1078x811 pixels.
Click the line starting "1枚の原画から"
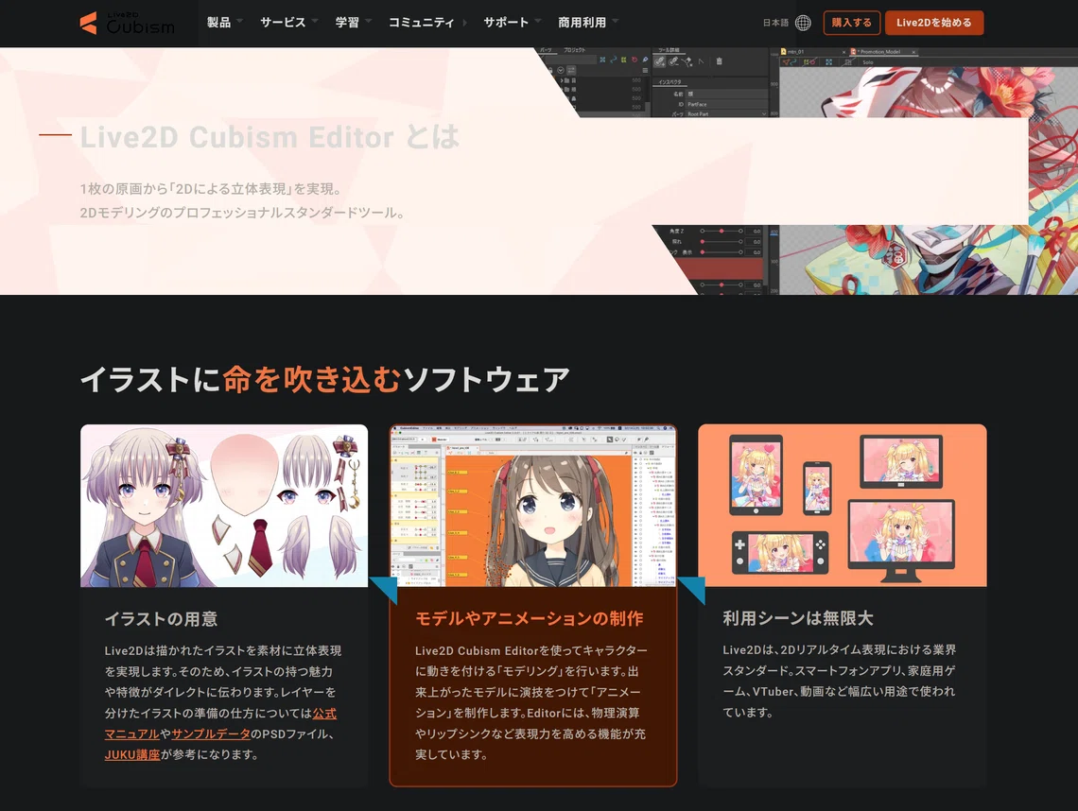click(211, 189)
